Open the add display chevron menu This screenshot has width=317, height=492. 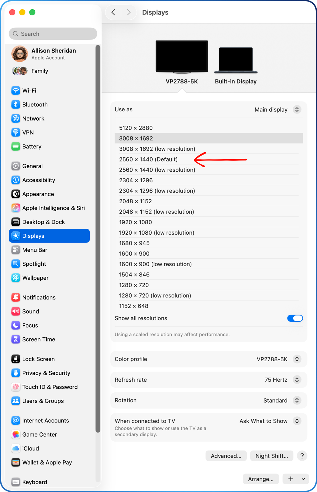pos(303,479)
